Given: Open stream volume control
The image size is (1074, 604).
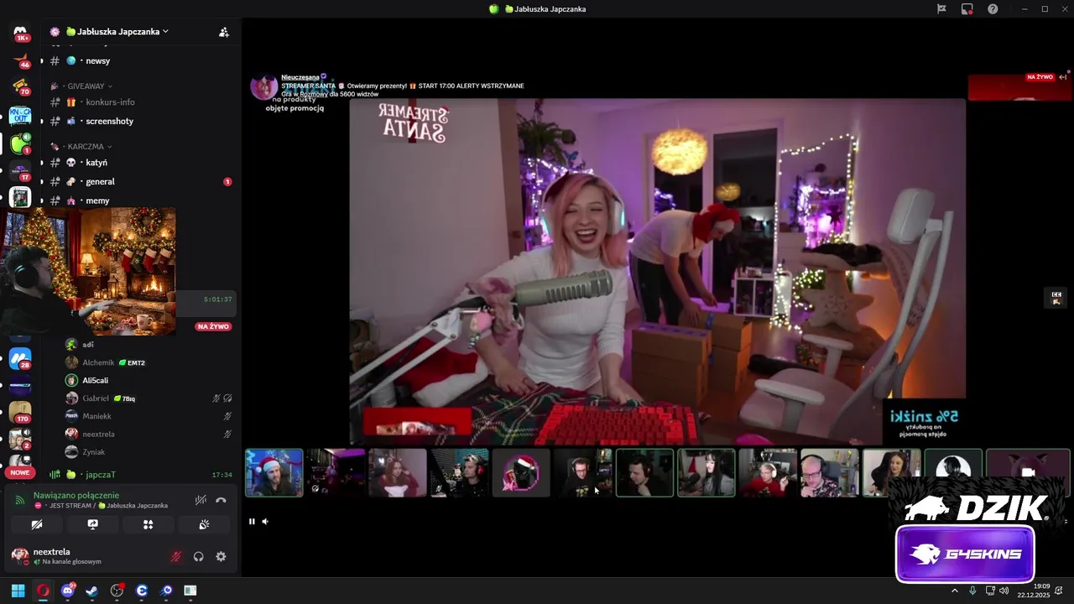Looking at the screenshot, I should [x=265, y=522].
